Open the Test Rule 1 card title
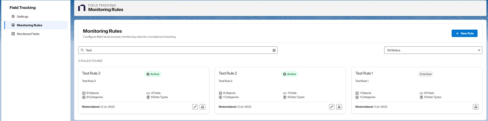 coord(364,73)
